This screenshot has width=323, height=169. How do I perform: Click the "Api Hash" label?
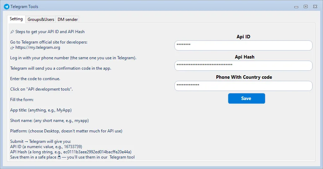[244, 57]
